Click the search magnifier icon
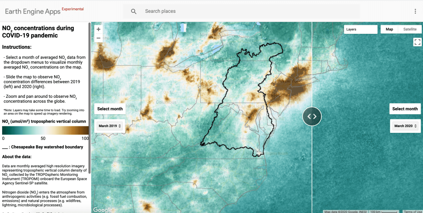 point(134,11)
